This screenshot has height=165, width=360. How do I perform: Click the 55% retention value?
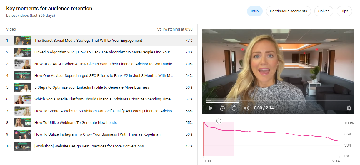[x=189, y=123]
